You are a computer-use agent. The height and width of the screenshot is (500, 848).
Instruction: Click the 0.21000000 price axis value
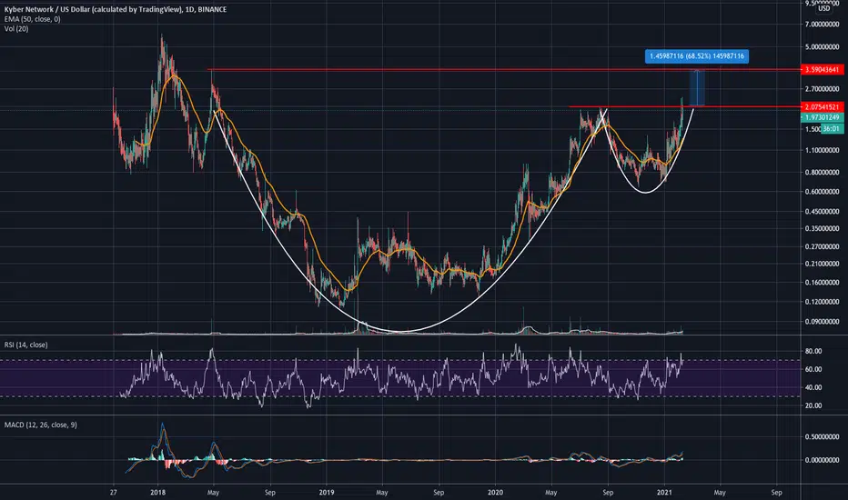(x=822, y=264)
